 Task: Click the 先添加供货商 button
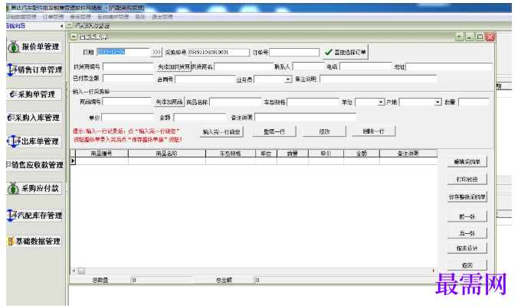pyautogui.click(x=174, y=66)
